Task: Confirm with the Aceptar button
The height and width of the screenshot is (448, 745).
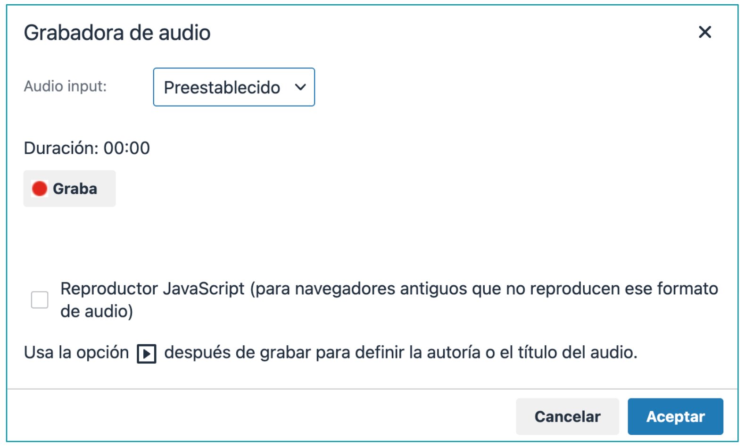Action: (675, 416)
